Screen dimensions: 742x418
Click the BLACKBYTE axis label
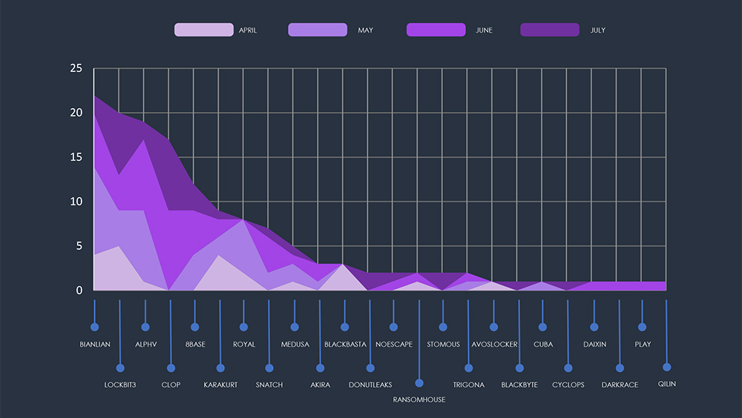[x=519, y=385]
